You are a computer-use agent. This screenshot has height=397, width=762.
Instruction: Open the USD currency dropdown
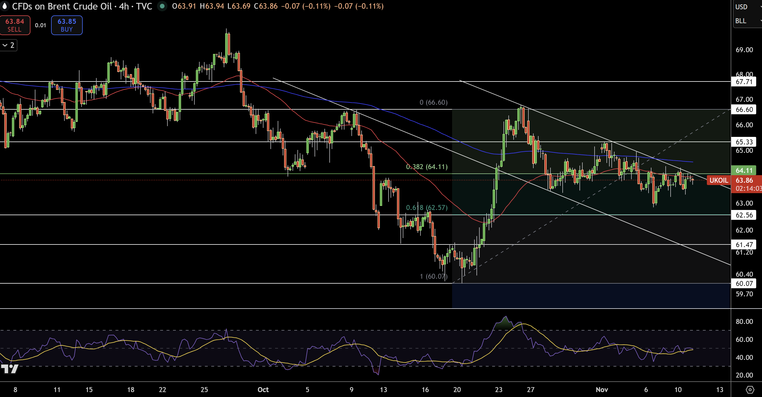742,7
